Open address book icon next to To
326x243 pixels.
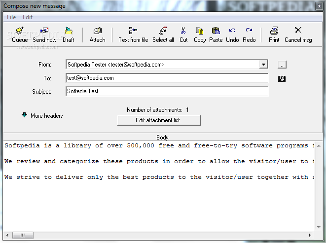tap(282, 79)
